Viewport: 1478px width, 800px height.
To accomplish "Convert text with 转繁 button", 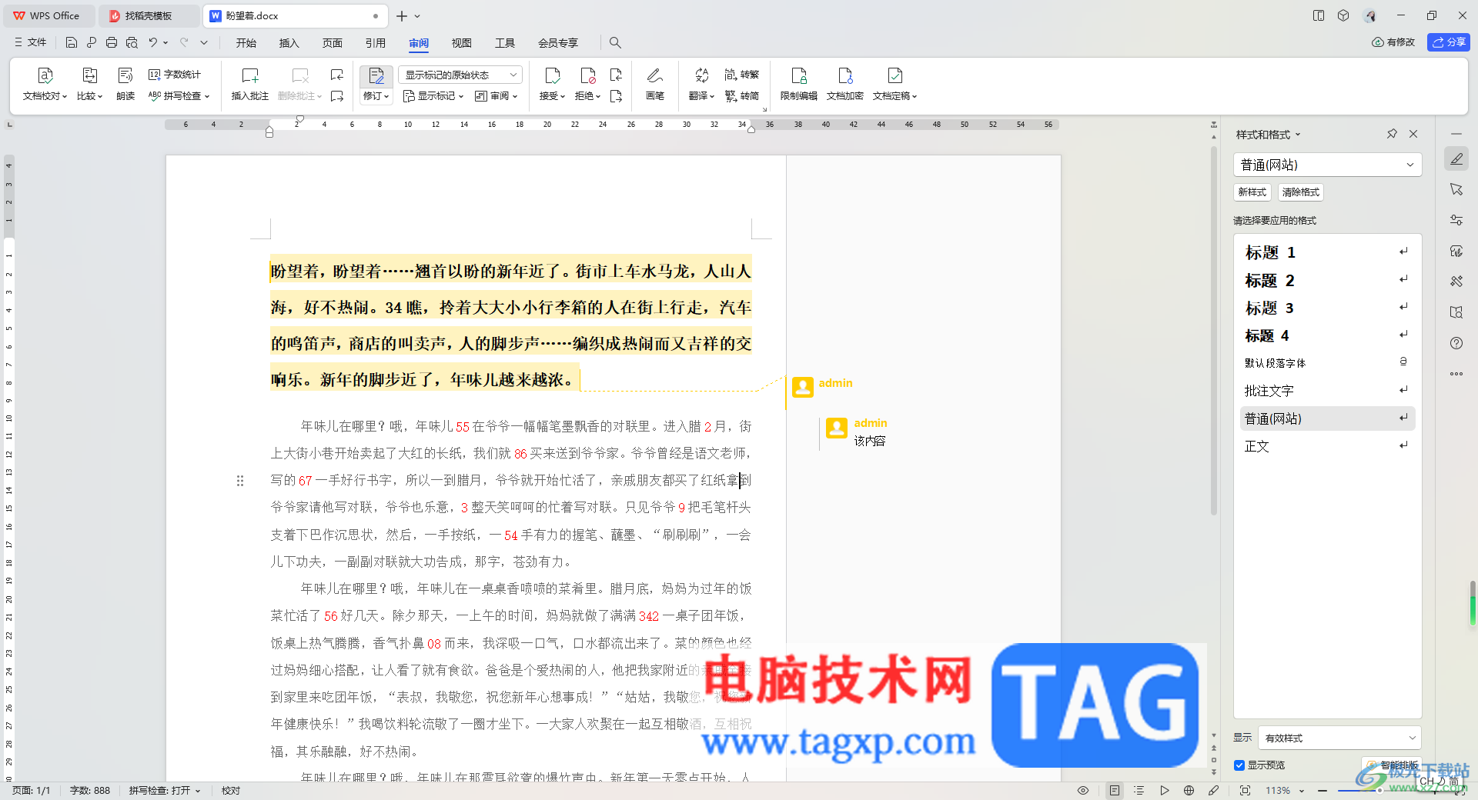I will pyautogui.click(x=742, y=75).
